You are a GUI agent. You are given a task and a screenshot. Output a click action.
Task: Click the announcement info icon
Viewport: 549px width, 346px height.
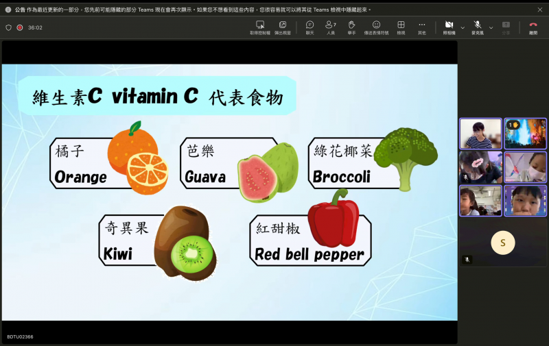pyautogui.click(x=8, y=10)
